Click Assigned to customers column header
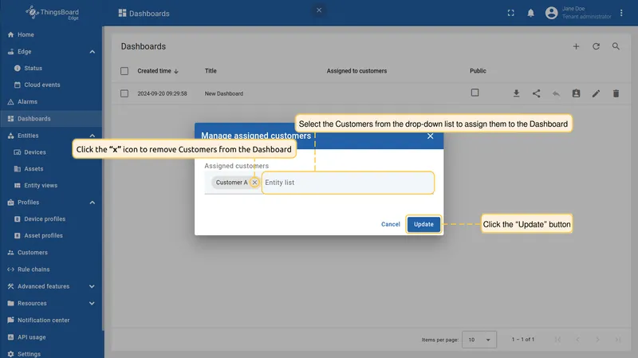The width and height of the screenshot is (638, 358). coord(356,71)
